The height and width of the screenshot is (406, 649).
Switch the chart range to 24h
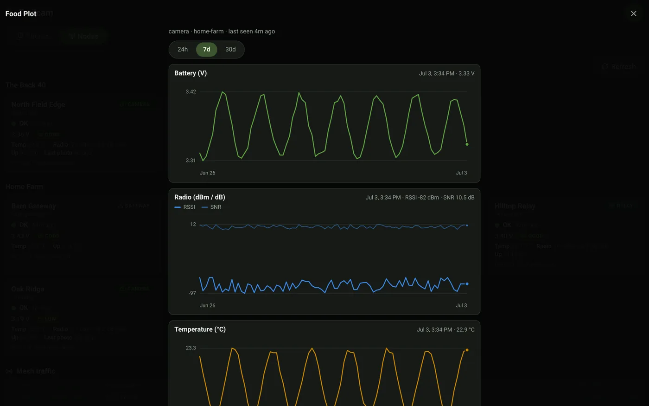(x=183, y=49)
